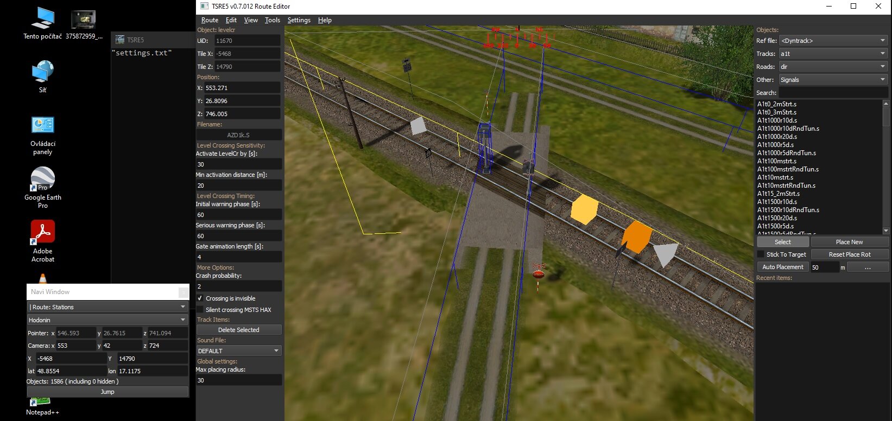
Task: Click the Place New button
Action: [850, 242]
